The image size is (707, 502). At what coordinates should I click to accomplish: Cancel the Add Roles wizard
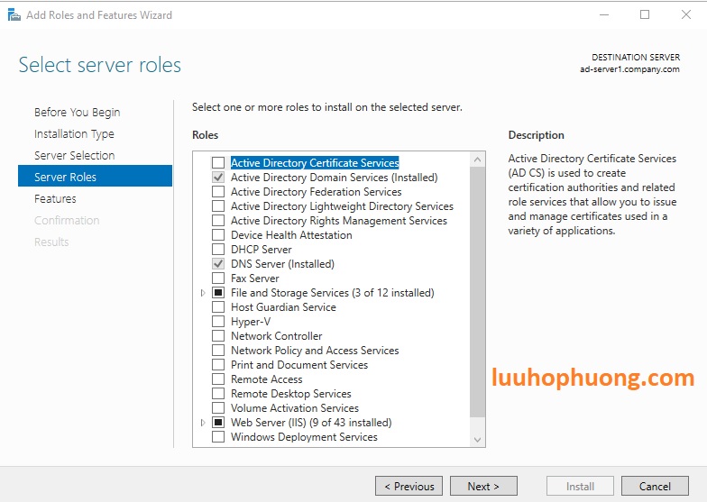(x=655, y=487)
